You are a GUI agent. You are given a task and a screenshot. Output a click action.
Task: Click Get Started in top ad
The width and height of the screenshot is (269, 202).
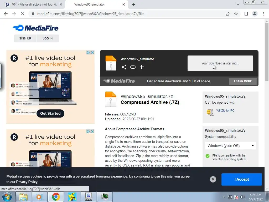tap(50, 113)
